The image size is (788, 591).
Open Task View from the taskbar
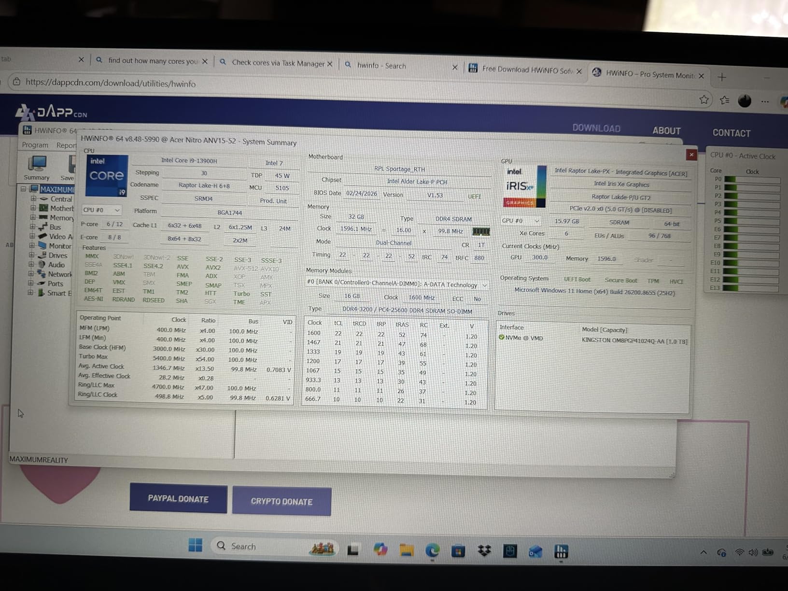353,549
